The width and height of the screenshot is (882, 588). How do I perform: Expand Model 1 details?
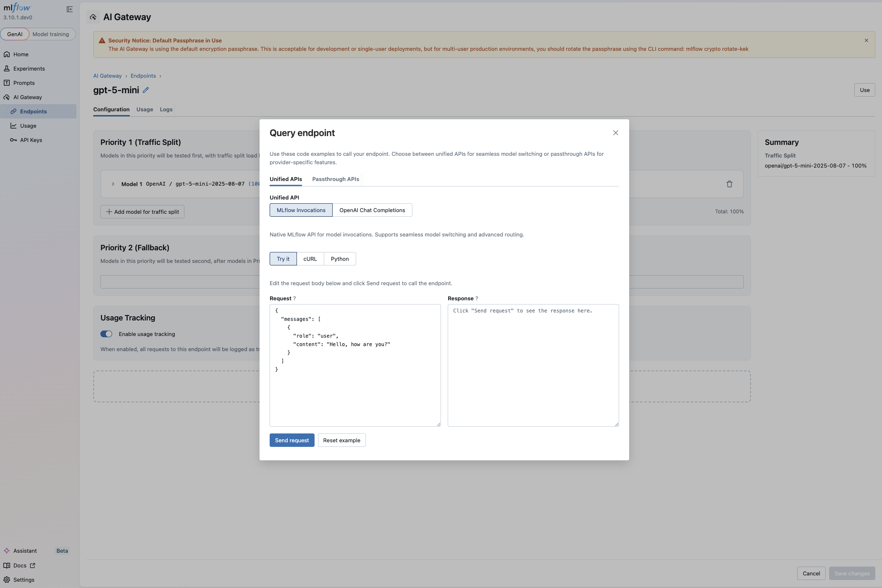point(113,184)
